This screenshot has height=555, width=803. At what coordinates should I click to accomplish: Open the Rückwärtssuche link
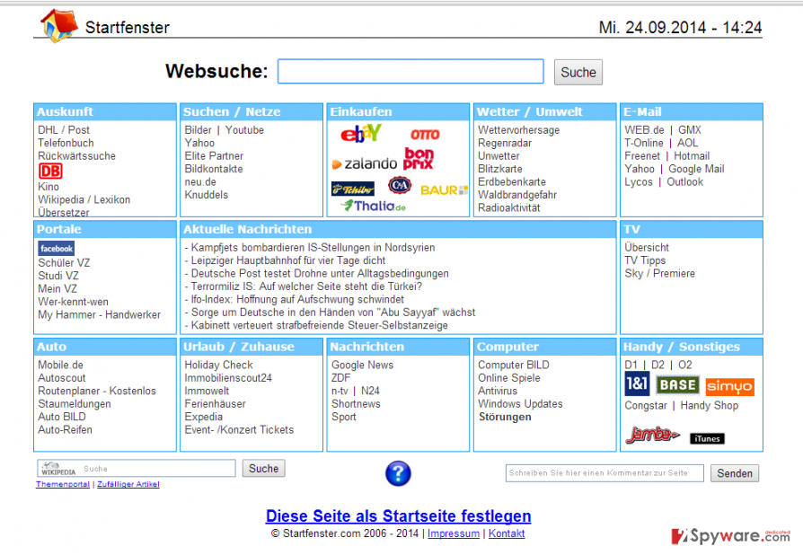pyautogui.click(x=77, y=155)
